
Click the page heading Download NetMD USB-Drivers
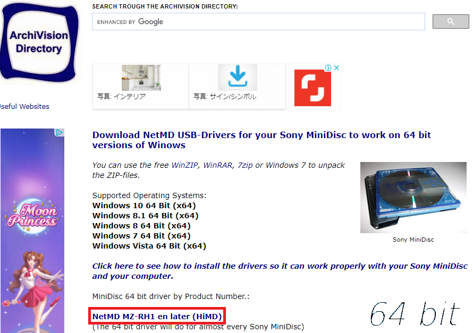[x=261, y=140]
